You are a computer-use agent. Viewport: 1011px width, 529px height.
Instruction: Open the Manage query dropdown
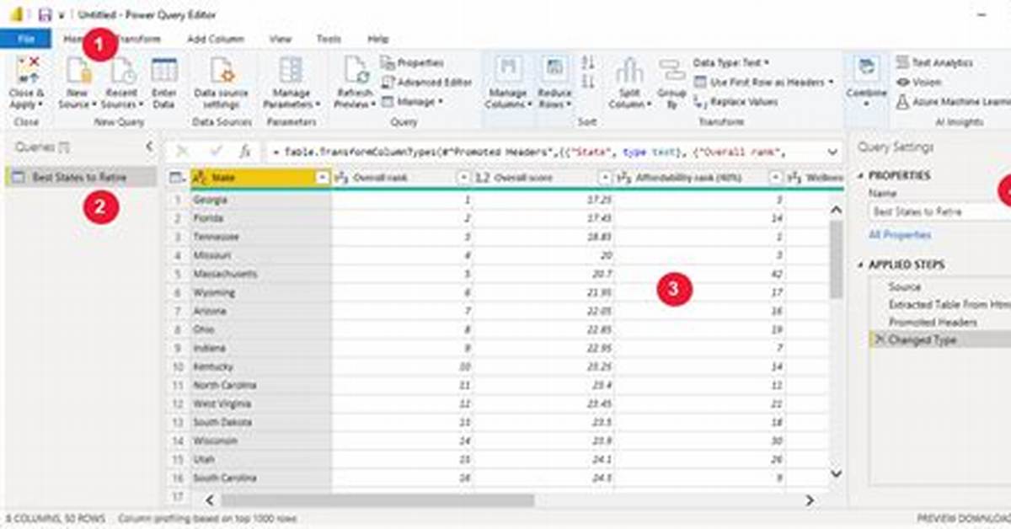[x=413, y=102]
